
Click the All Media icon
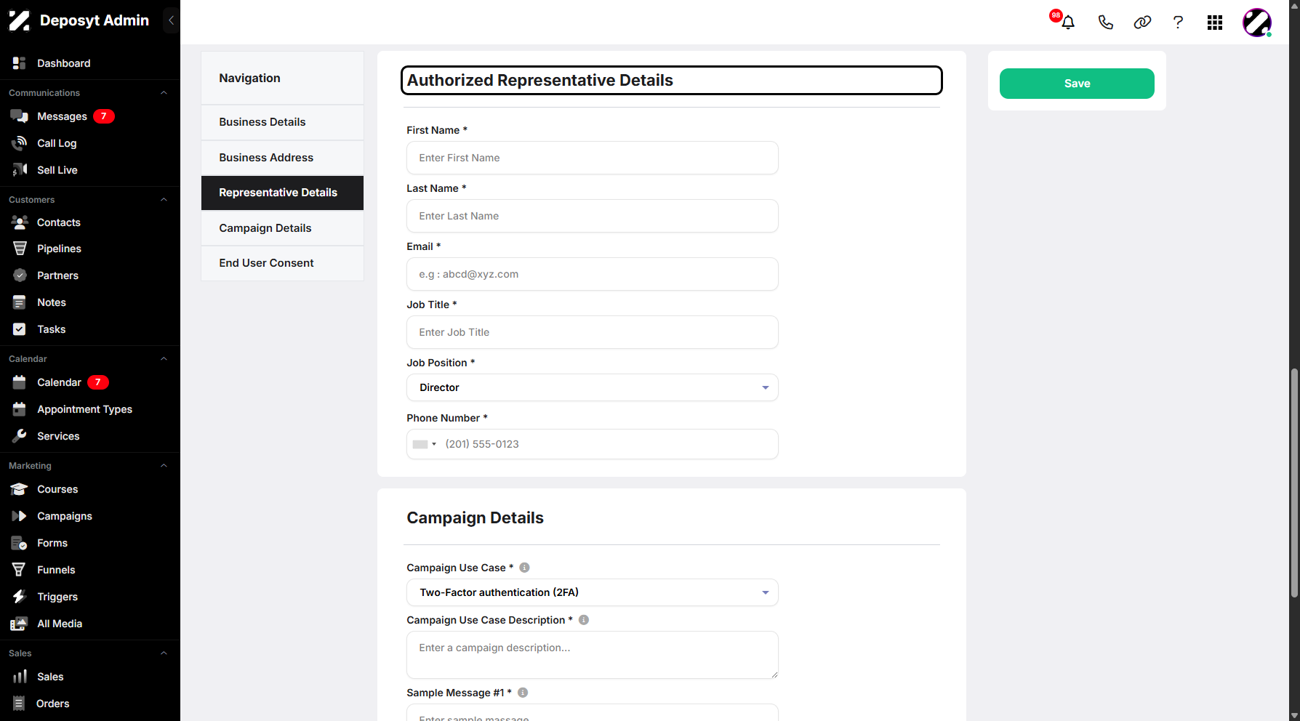coord(20,624)
